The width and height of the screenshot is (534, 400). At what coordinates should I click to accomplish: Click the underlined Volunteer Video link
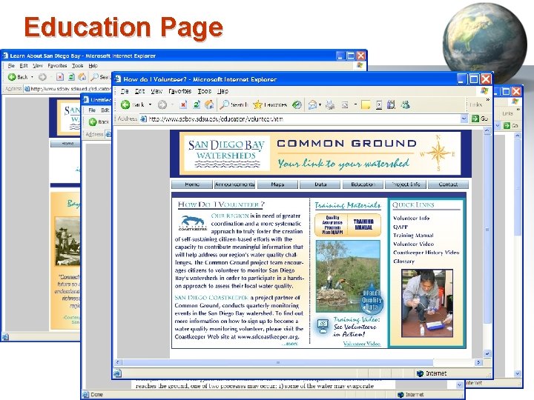(x=362, y=344)
